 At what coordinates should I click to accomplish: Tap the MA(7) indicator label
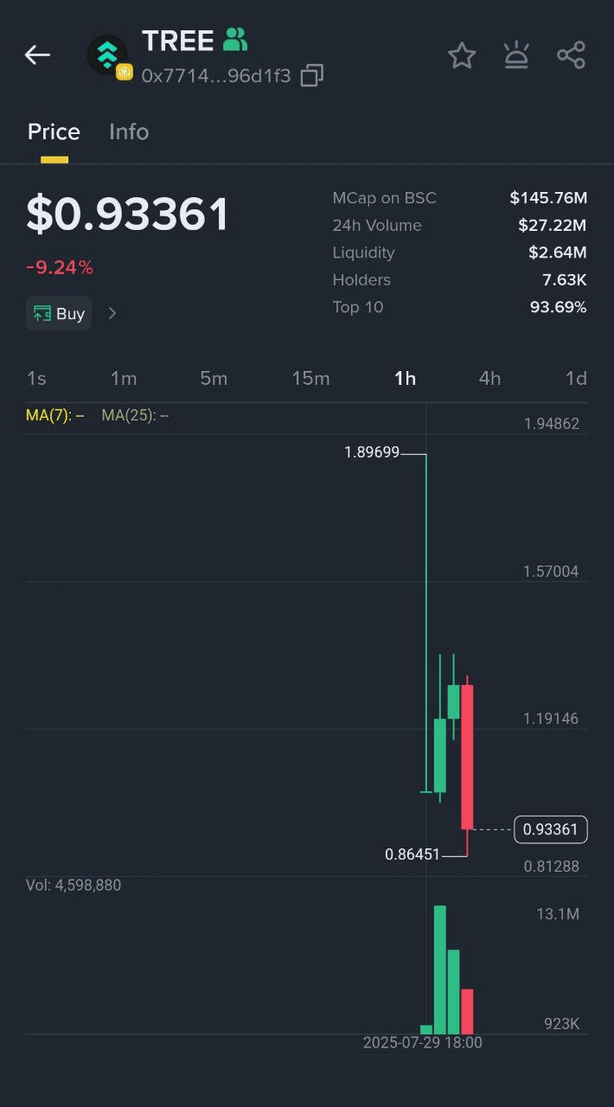(54, 415)
